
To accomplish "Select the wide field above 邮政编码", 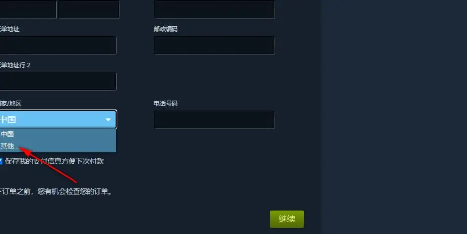I will tap(214, 9).
